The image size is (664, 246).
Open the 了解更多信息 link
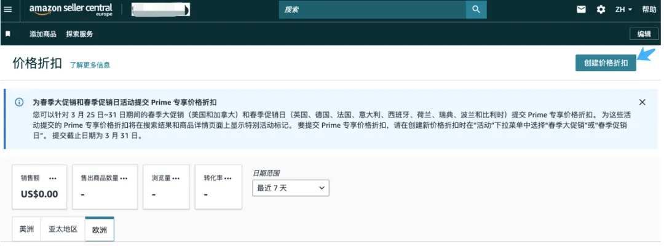(x=90, y=65)
